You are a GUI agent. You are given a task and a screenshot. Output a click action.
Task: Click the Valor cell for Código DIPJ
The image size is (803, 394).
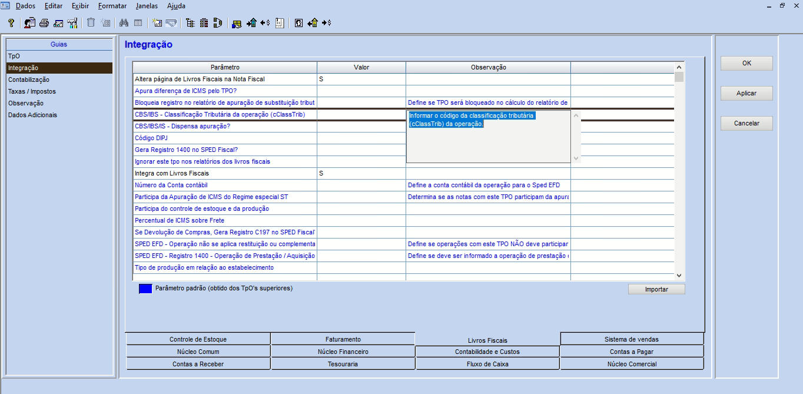(361, 138)
